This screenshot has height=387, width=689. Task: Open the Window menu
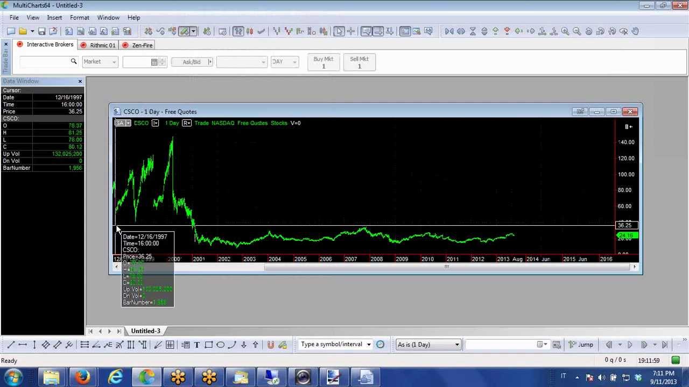coord(108,18)
